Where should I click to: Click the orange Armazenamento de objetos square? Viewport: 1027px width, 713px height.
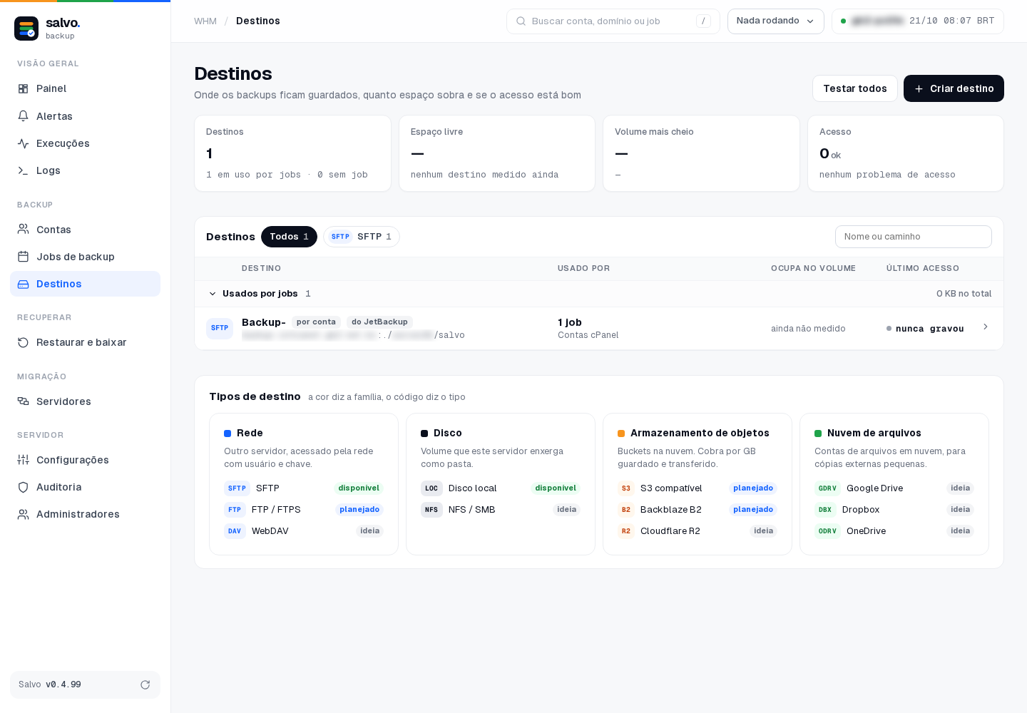[621, 434]
